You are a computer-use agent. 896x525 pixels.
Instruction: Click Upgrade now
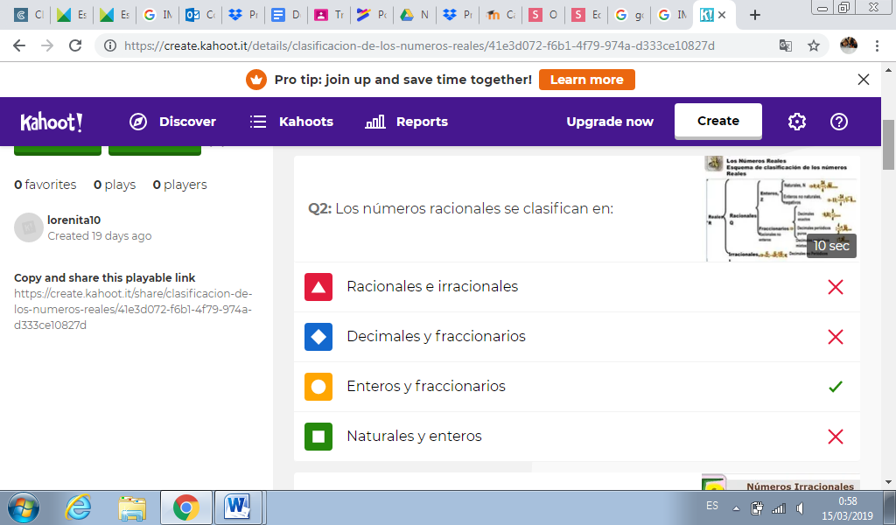[610, 122]
